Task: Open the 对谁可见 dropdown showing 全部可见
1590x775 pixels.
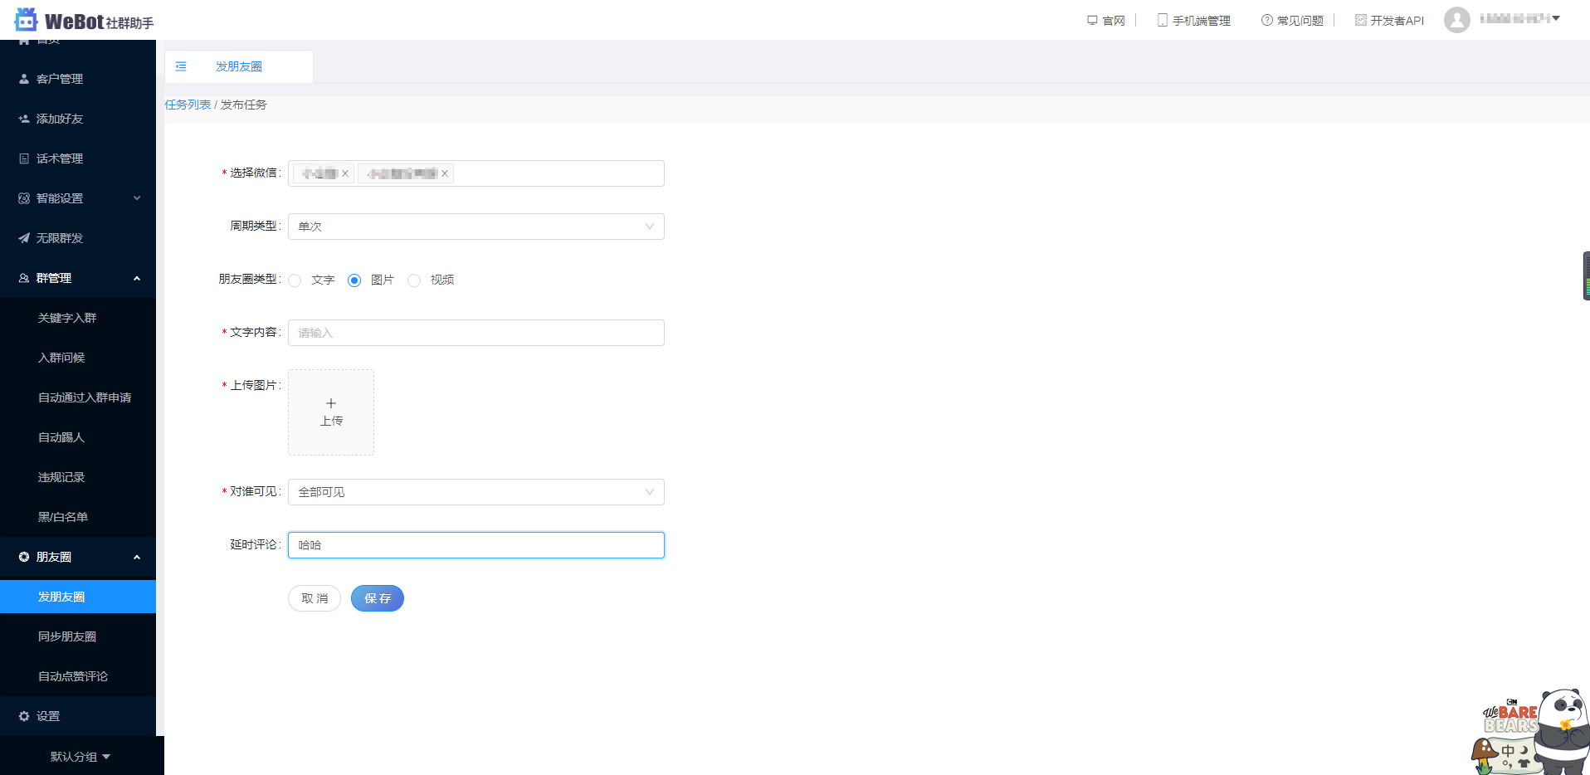Action: pyautogui.click(x=476, y=492)
